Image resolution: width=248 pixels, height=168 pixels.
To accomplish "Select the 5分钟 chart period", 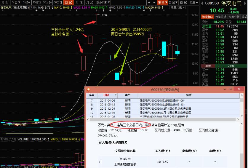I will click(26, 2).
